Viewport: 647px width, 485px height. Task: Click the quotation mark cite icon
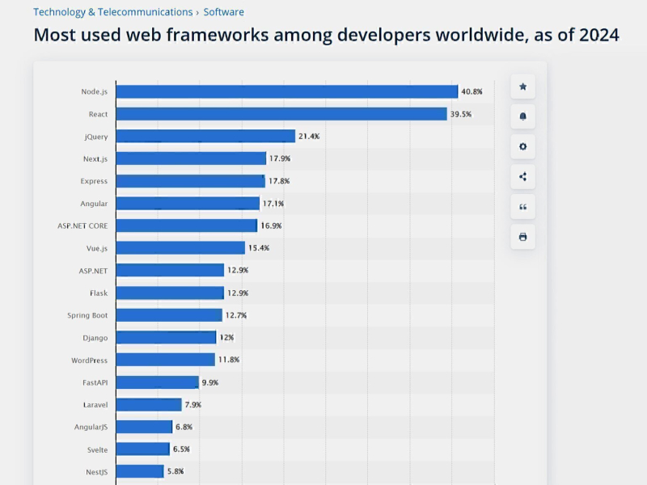(522, 207)
